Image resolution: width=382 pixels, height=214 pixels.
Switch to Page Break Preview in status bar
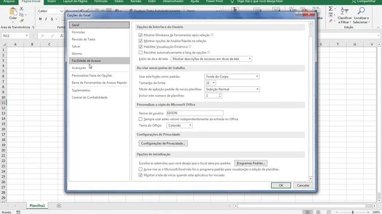tap(329, 212)
